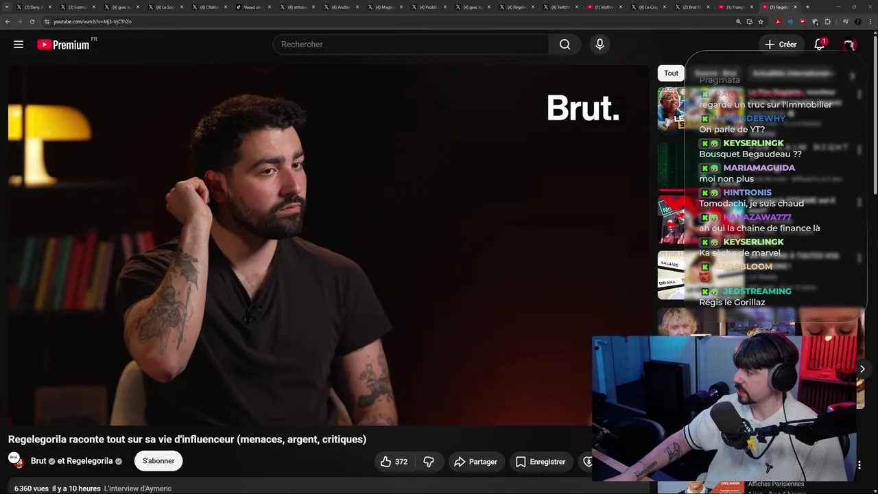The image size is (878, 494).
Task: Switch to the (3) Surma tab
Action: click(77, 7)
